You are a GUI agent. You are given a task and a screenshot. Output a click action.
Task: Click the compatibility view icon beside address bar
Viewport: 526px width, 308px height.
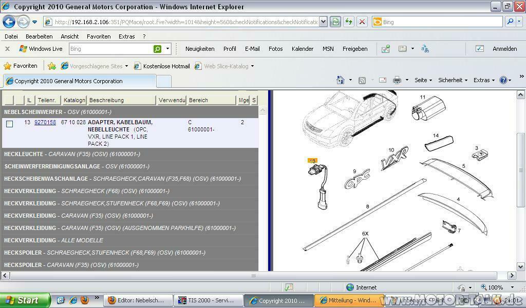pos(335,22)
